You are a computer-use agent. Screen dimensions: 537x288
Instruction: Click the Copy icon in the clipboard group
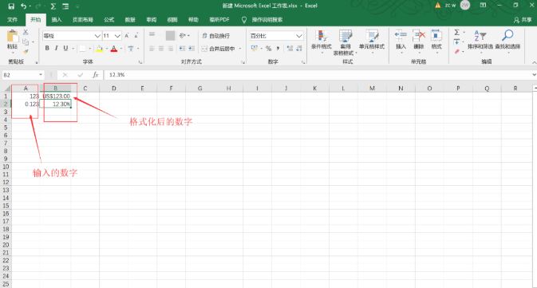coord(26,41)
